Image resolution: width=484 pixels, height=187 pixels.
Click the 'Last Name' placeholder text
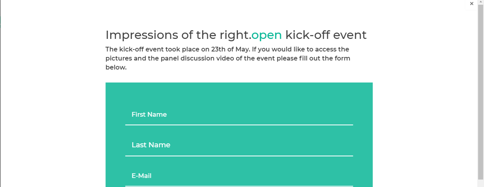151,145
